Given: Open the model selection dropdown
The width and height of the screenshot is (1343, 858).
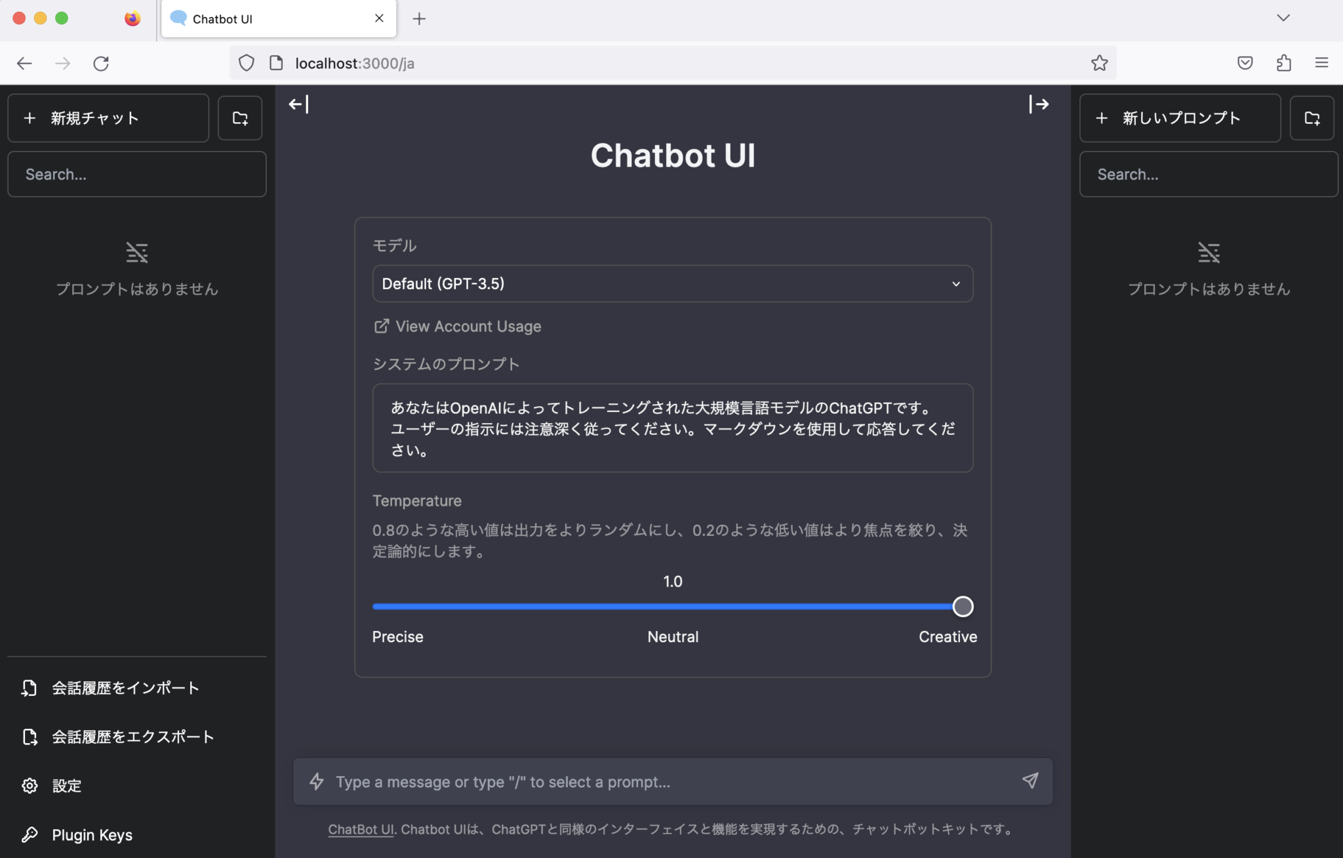Looking at the screenshot, I should 672,283.
